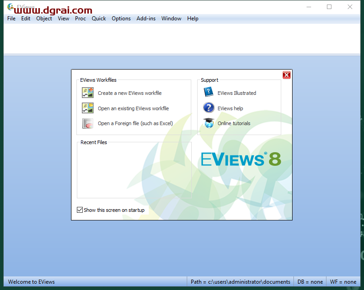Viewport: 364px width, 290px height.
Task: Maximize the EViews window
Action: pyautogui.click(x=329, y=7)
